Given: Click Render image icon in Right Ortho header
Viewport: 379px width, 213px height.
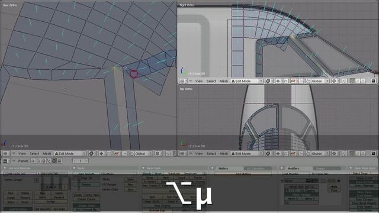Looking at the screenshot, I should (x=374, y=81).
